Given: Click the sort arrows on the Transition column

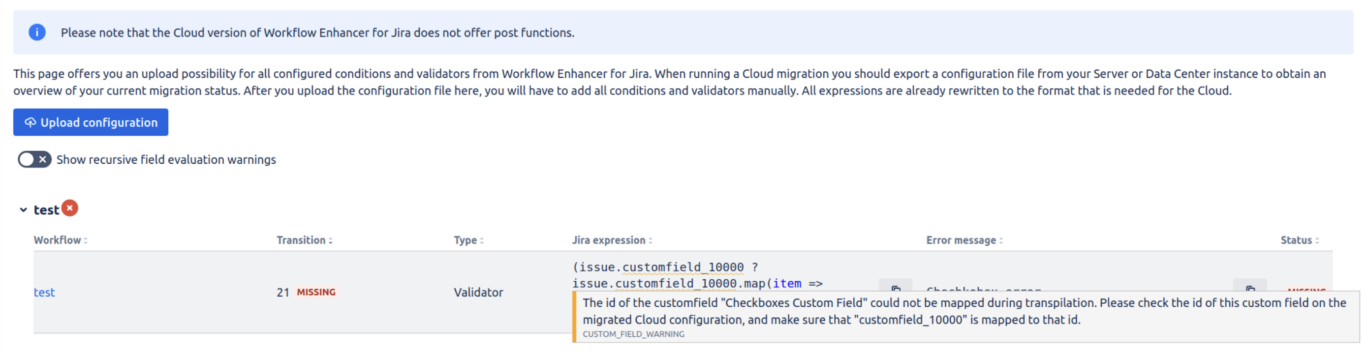Looking at the screenshot, I should pos(330,240).
